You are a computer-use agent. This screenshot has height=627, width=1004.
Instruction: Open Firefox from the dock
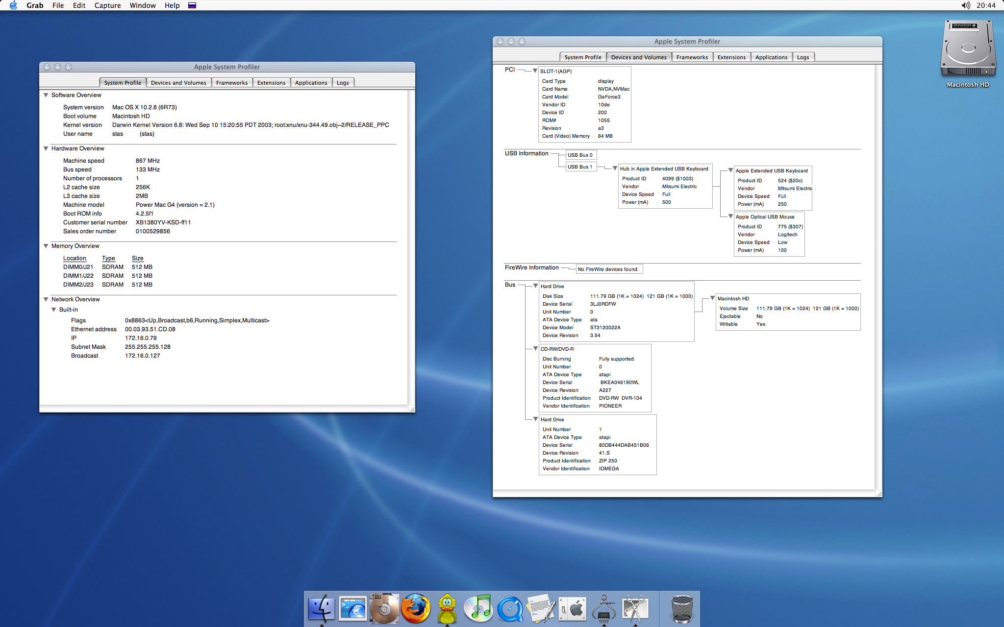point(416,608)
